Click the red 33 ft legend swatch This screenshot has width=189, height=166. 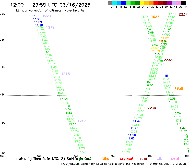(x=156, y=3)
